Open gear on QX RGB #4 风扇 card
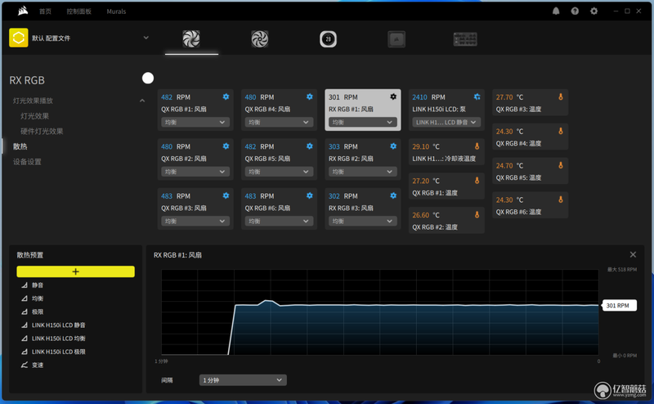This screenshot has height=404, width=654. [310, 97]
